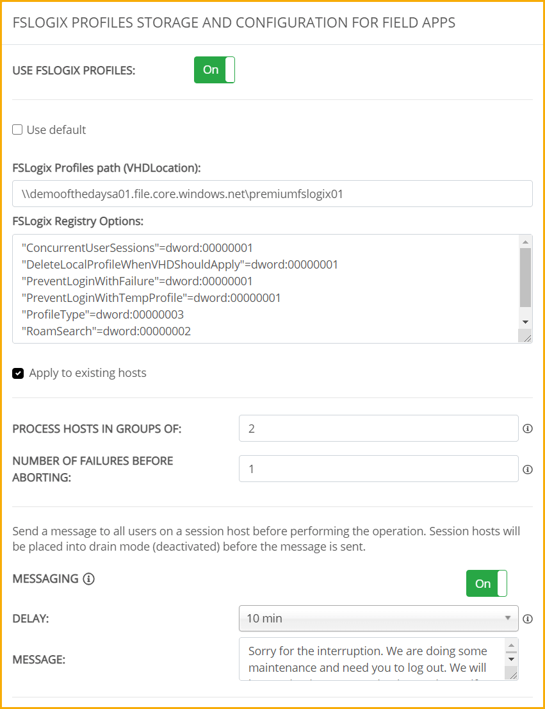The image size is (545, 709).
Task: Click the DELAY label
Action: [x=31, y=619]
